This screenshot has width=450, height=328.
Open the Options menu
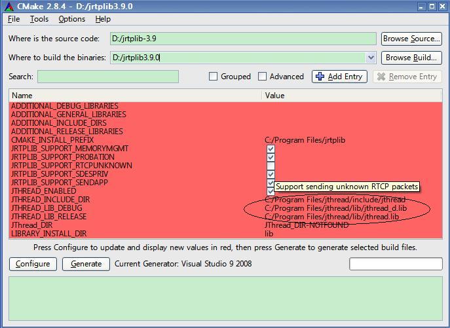pos(72,19)
